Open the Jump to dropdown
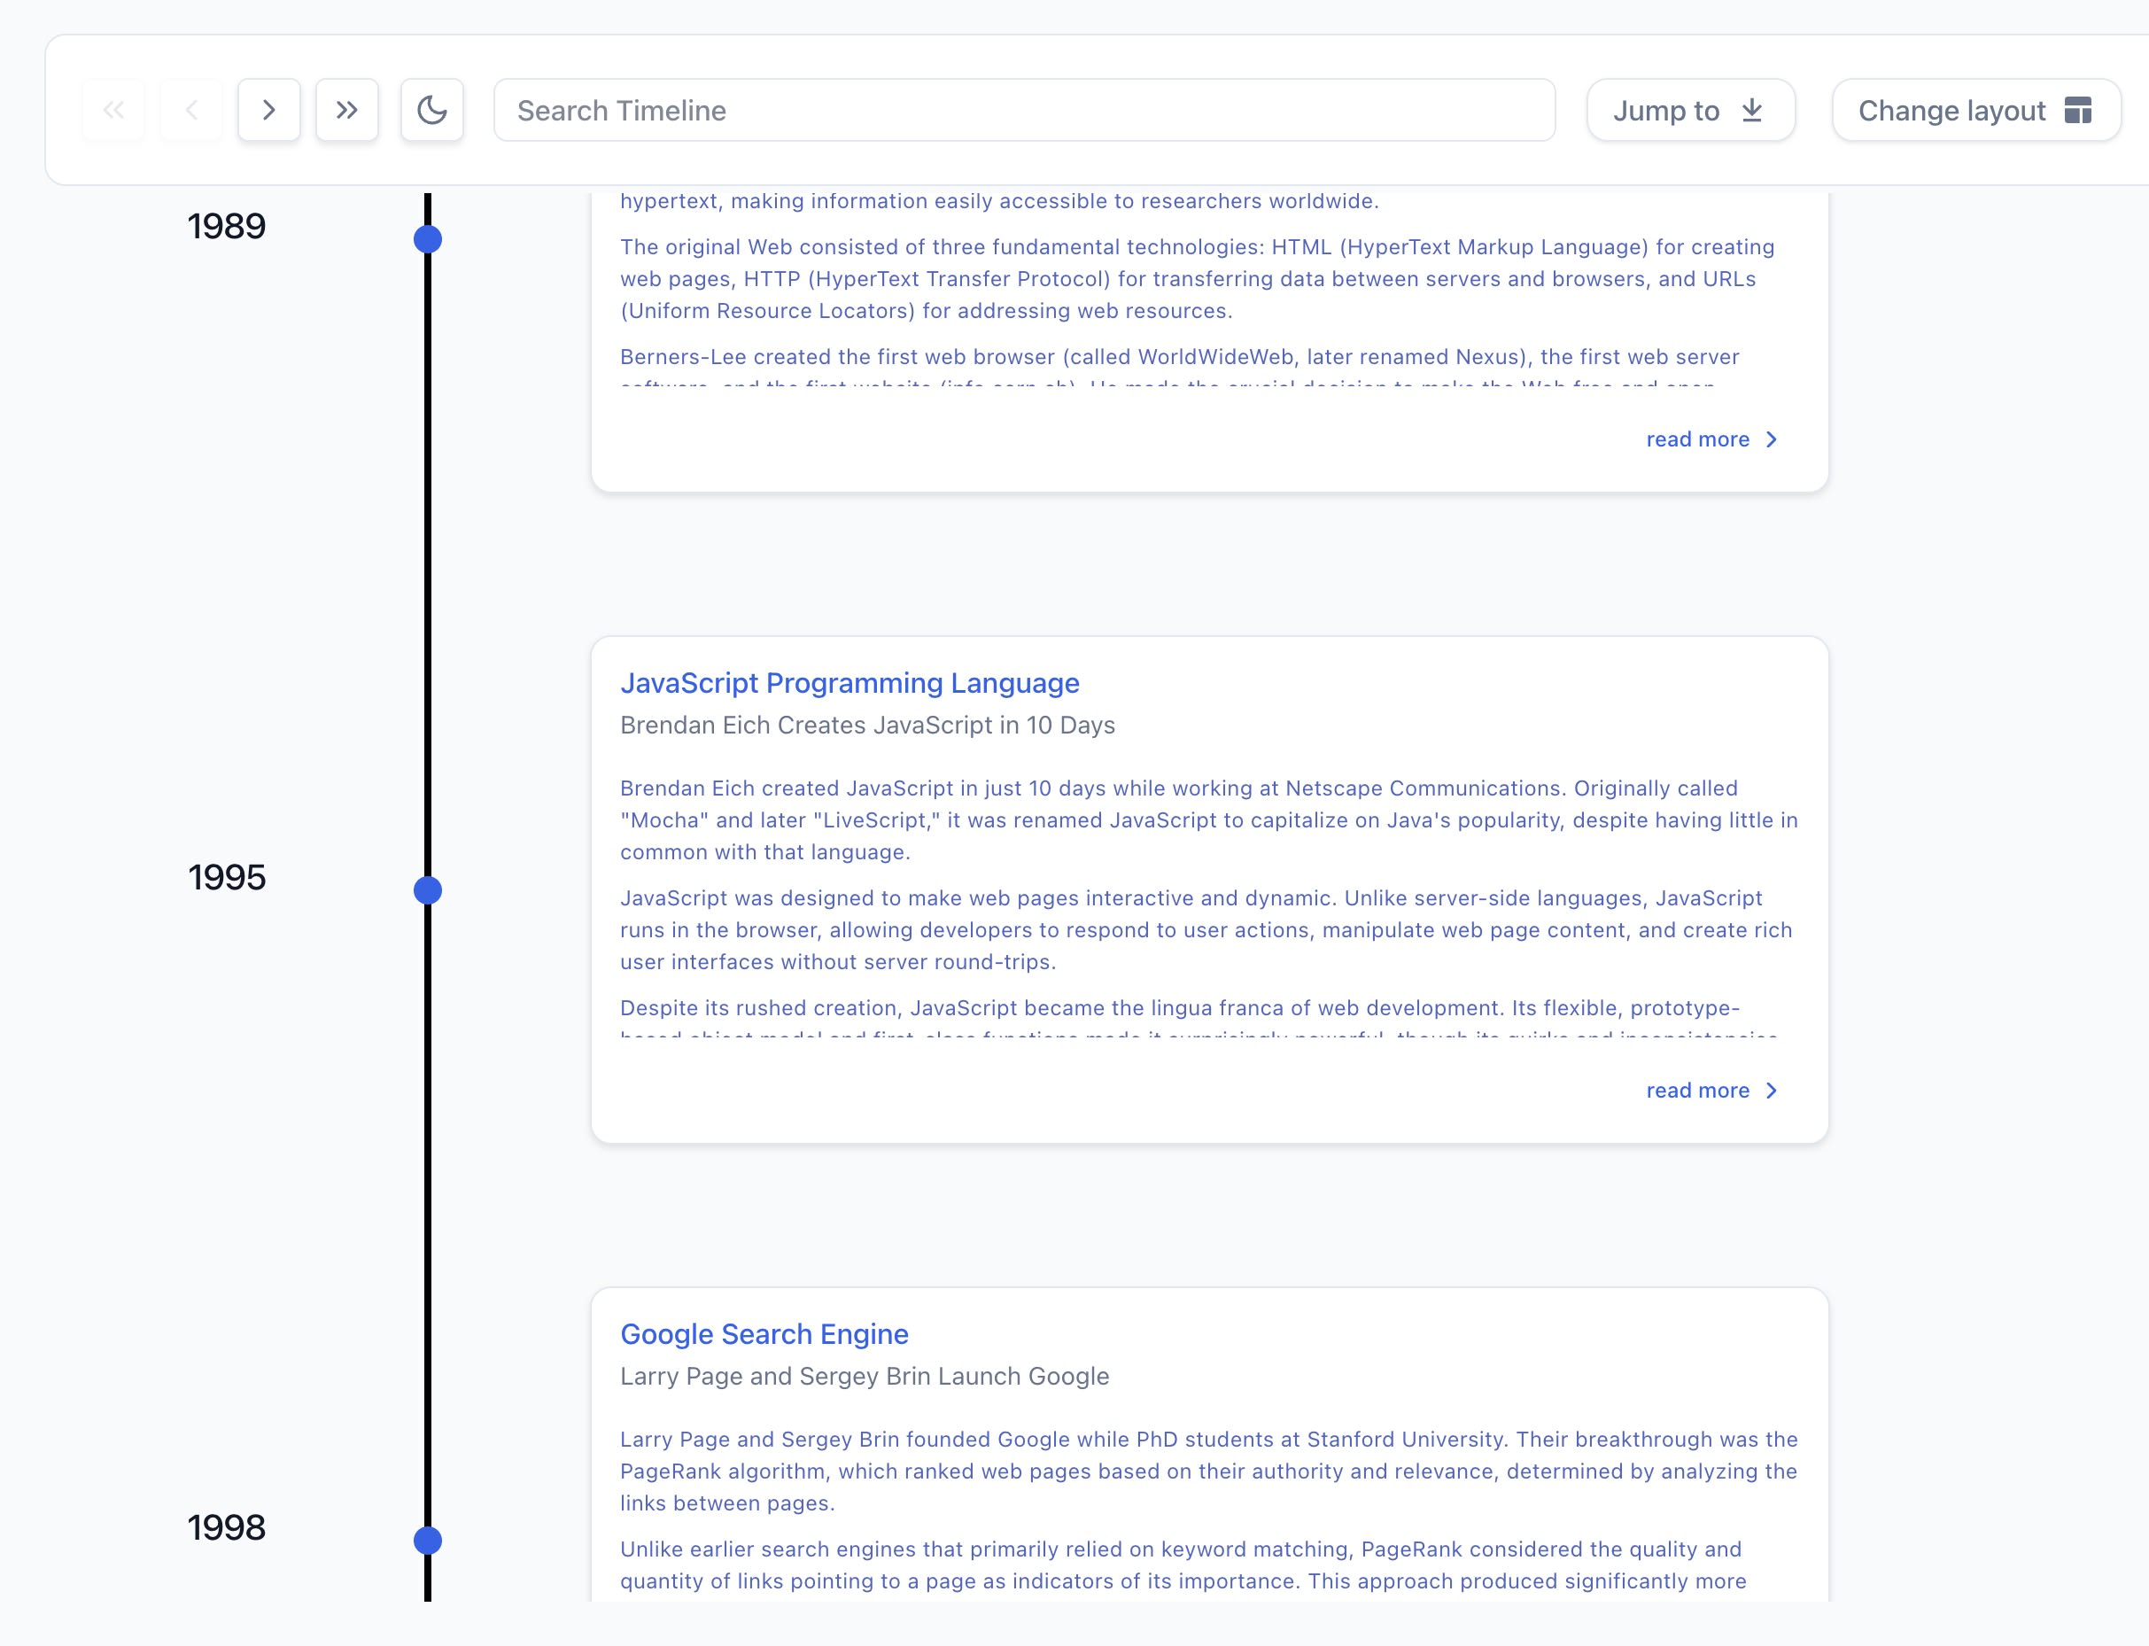 [1689, 110]
